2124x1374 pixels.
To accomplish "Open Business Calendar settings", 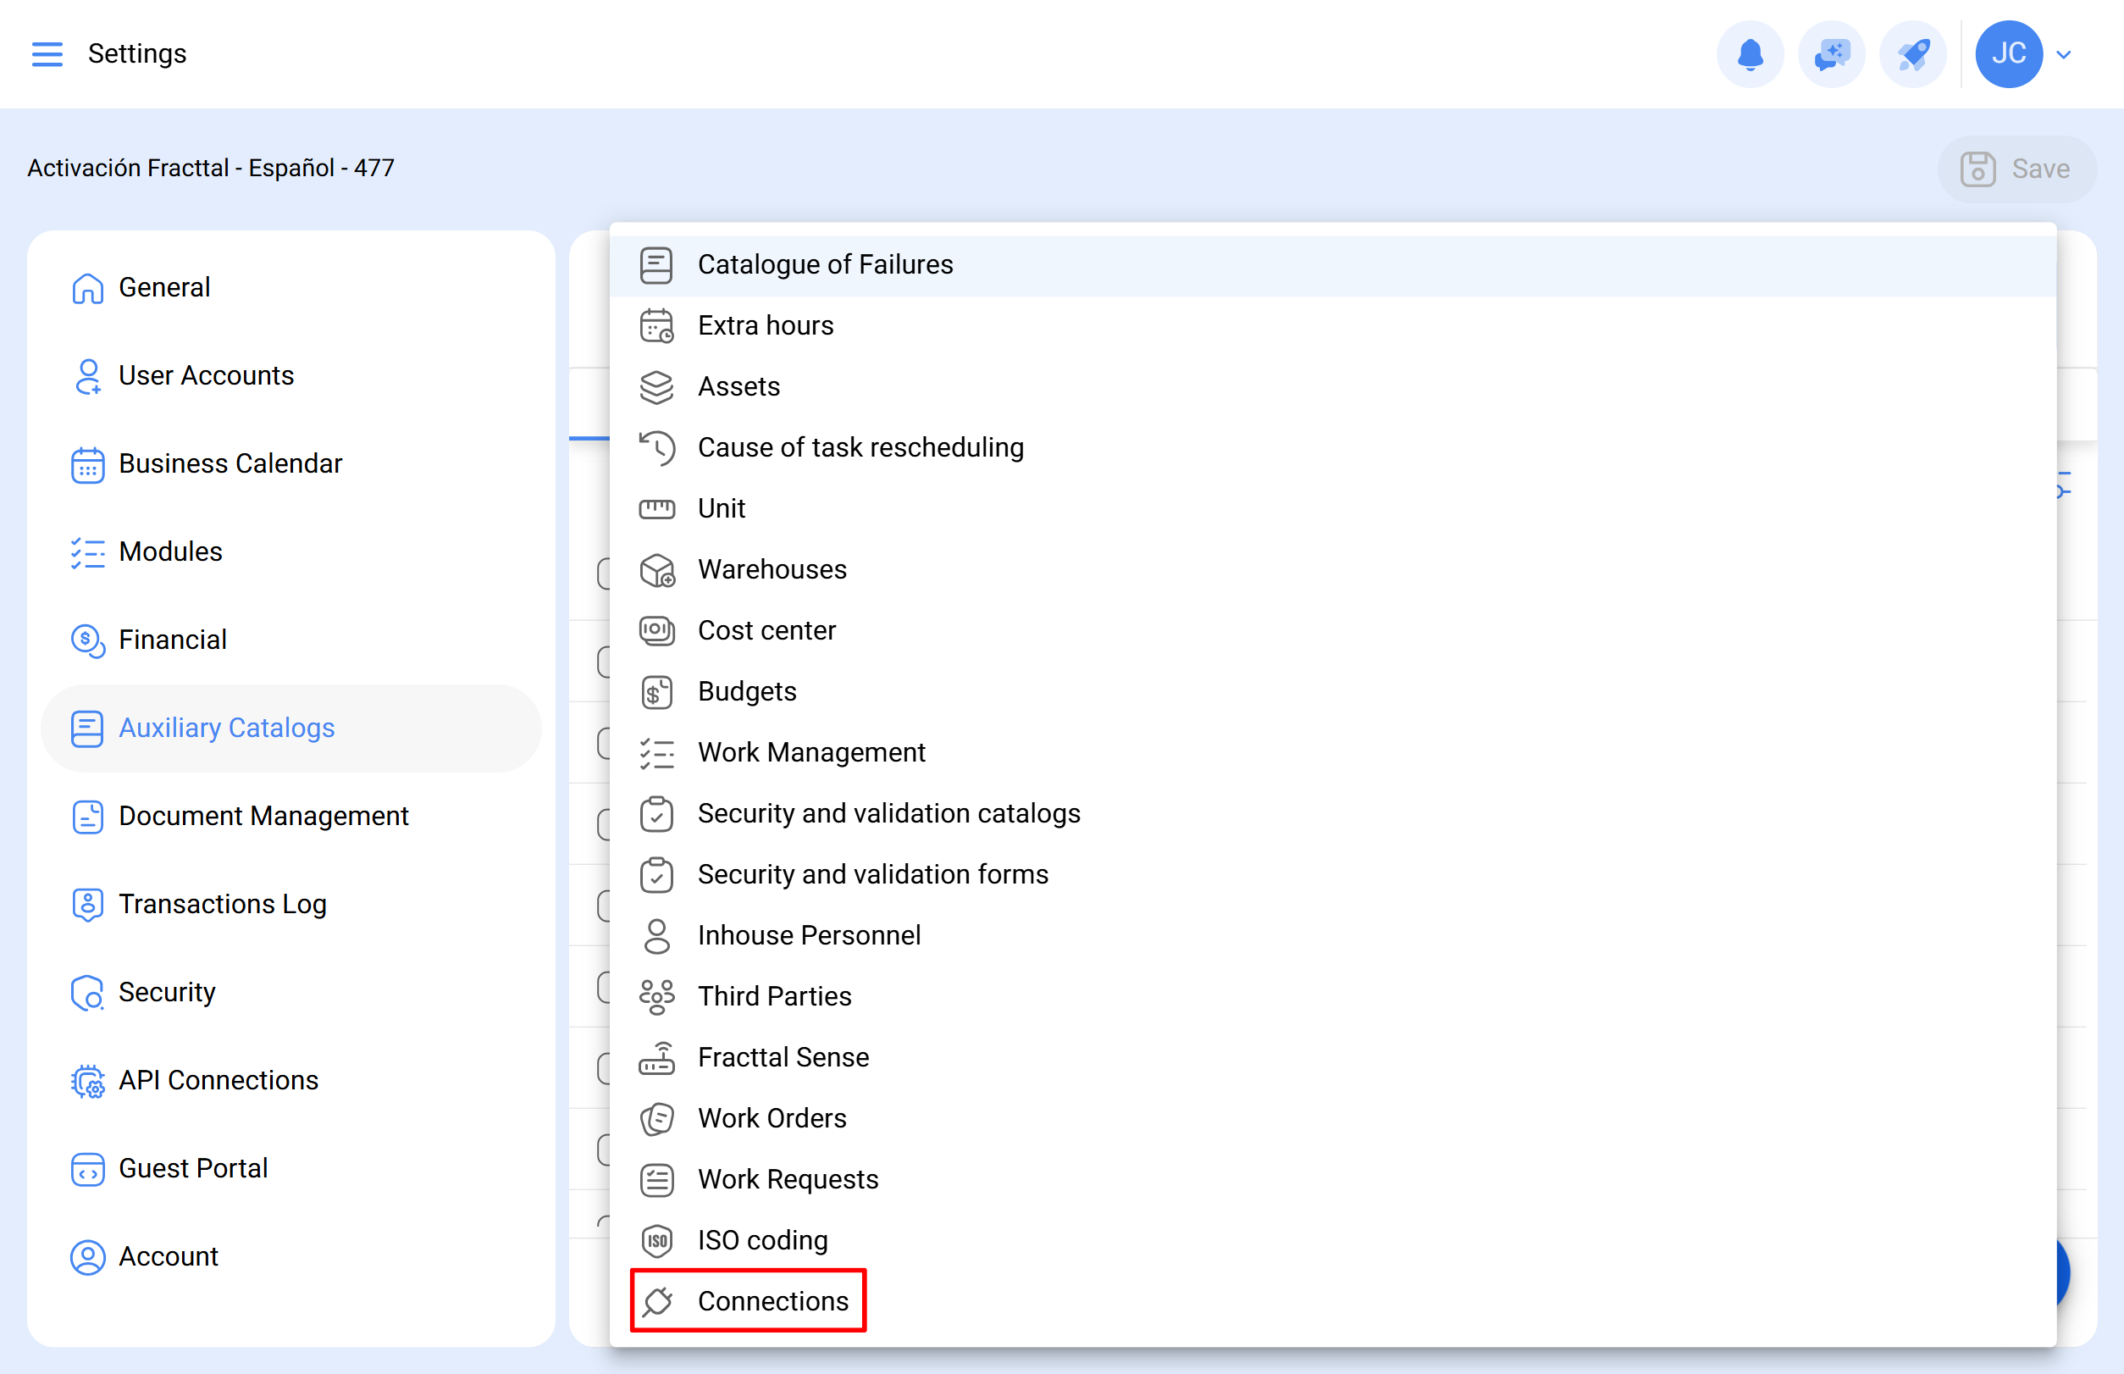I will (230, 464).
